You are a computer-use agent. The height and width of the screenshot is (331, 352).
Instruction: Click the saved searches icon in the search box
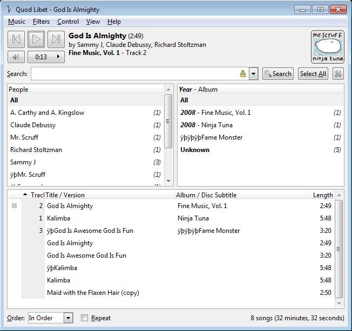coord(243,73)
